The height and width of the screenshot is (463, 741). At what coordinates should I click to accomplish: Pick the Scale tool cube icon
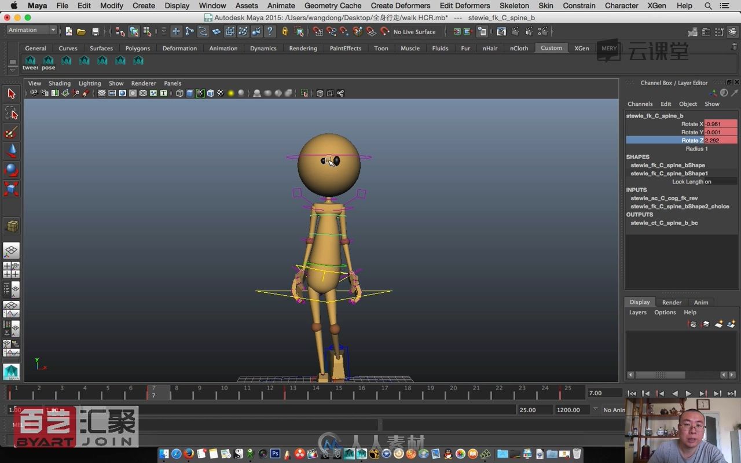pyautogui.click(x=11, y=189)
